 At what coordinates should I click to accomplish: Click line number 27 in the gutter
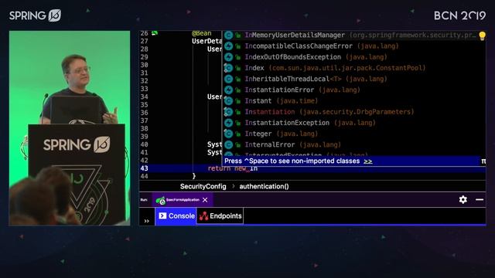(x=145, y=41)
